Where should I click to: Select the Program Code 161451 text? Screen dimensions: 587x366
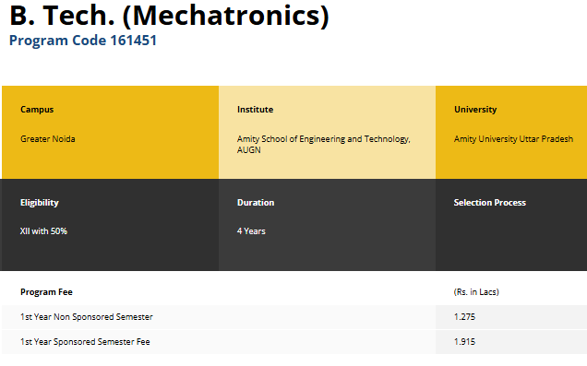pos(83,41)
